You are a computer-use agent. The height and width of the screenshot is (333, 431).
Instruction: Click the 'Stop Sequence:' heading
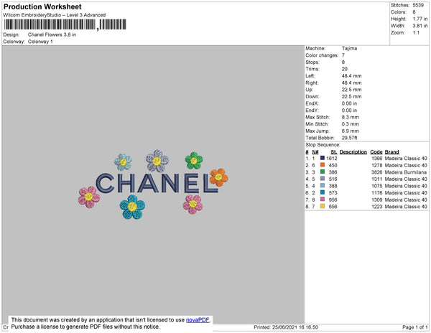tap(323, 145)
